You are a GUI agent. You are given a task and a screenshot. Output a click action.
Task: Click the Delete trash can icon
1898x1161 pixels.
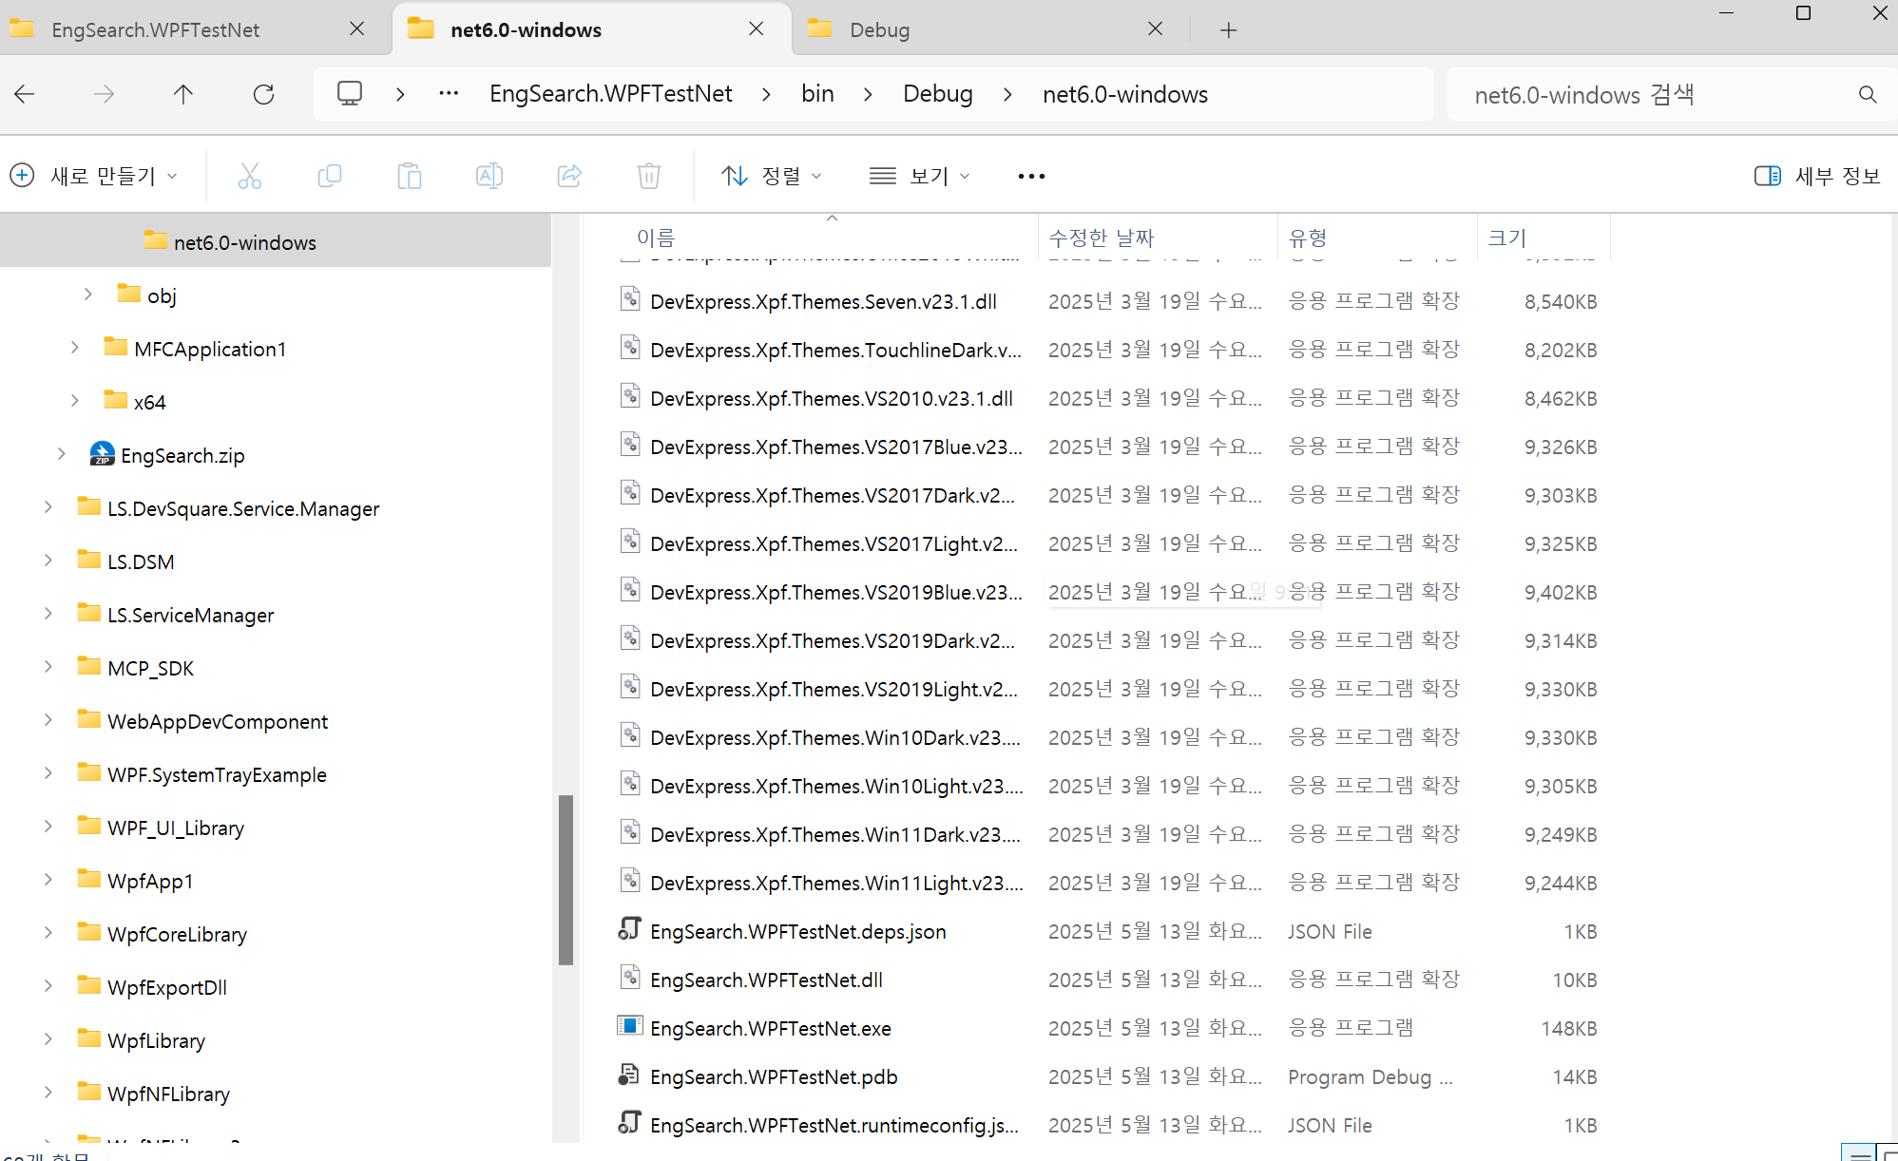(x=648, y=176)
